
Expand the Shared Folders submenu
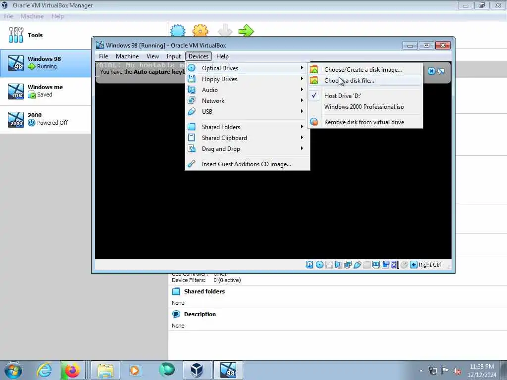[x=248, y=127]
